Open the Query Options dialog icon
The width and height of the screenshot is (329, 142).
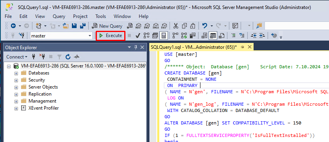[x=155, y=36]
